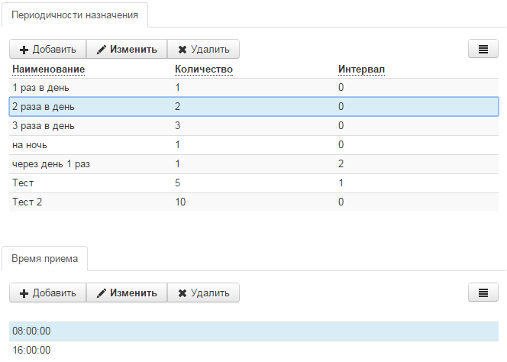Select the row 'через день 1 раз'
Screen dimensions: 507x362
click(253, 164)
